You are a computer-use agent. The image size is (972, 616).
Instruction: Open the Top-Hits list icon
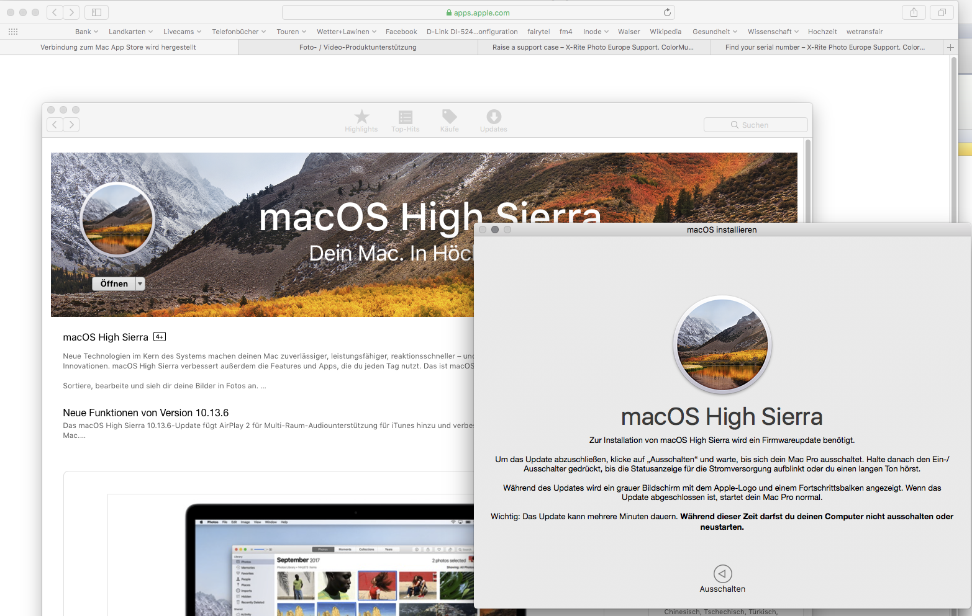point(405,117)
